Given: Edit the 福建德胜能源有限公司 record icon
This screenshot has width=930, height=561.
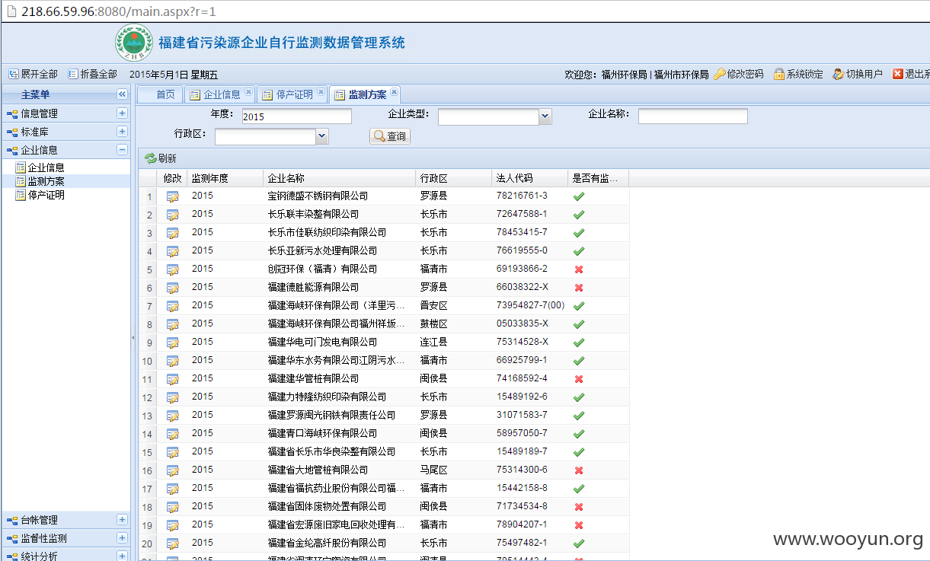Looking at the screenshot, I should pos(173,288).
